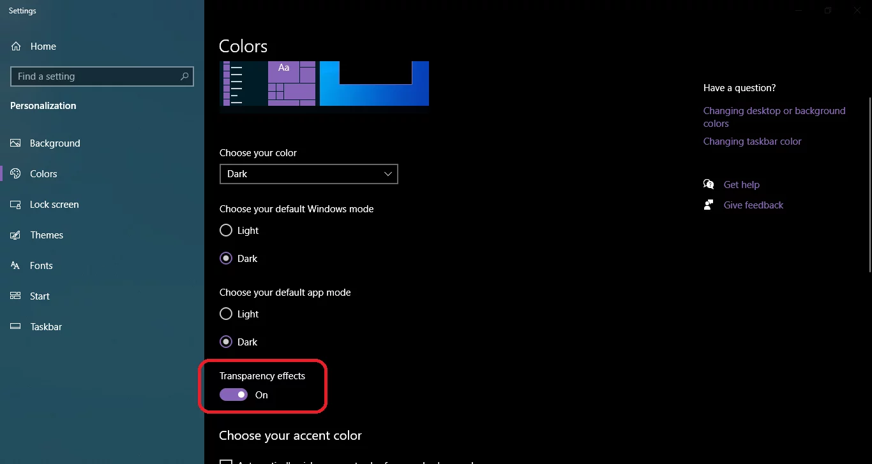Open the Changing taskbar color link
Image resolution: width=872 pixels, height=464 pixels.
coord(752,141)
